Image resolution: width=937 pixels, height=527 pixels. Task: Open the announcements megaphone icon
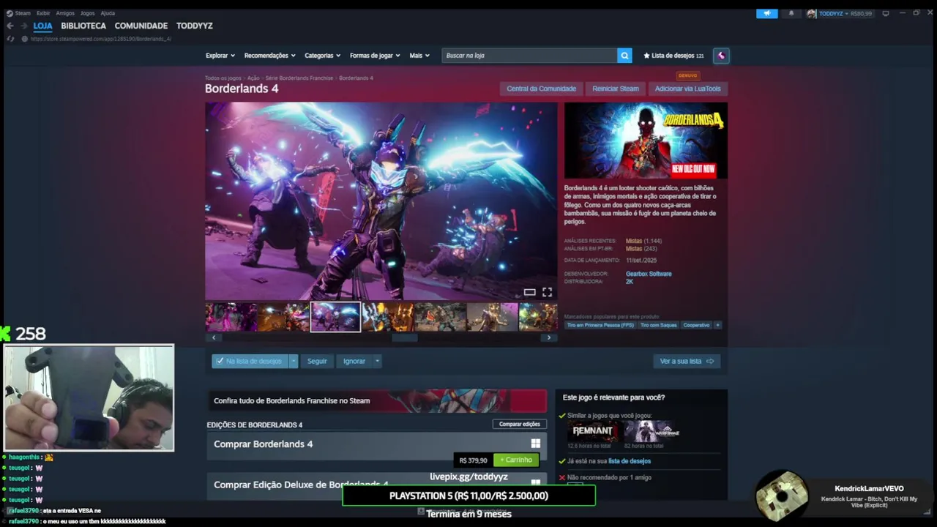766,13
